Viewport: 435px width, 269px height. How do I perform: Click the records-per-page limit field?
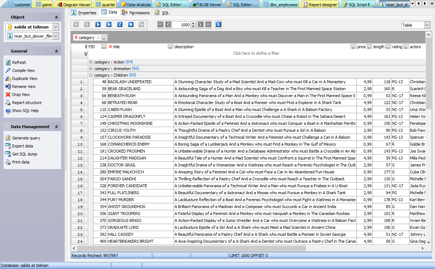(181, 25)
